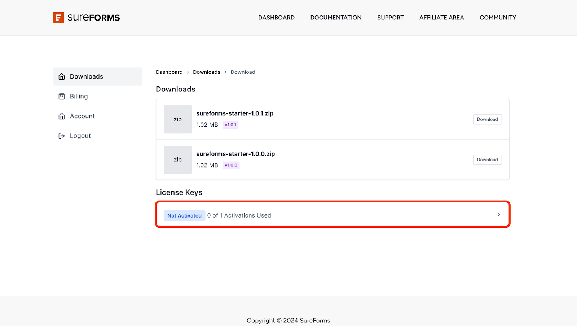Click the Logout arrow icon
The image size is (577, 326).
pos(62,136)
